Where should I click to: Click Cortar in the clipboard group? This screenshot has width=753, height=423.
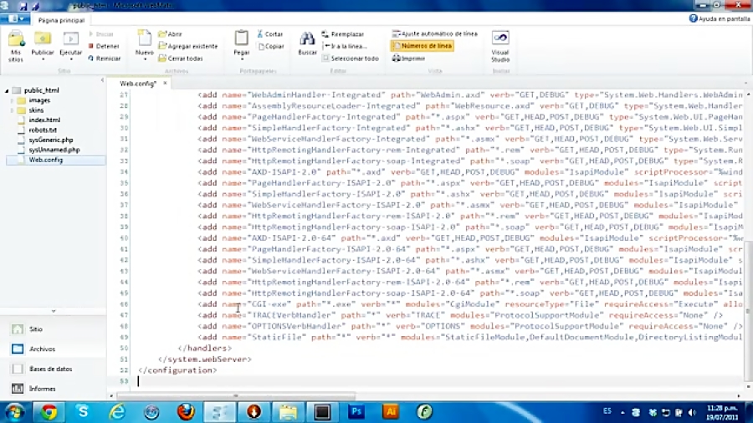[x=270, y=34]
